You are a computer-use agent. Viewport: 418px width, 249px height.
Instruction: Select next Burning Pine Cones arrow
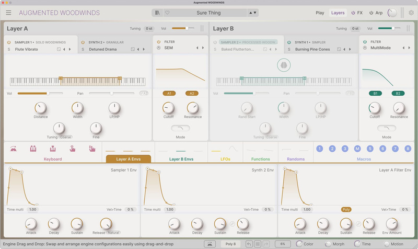350,49
